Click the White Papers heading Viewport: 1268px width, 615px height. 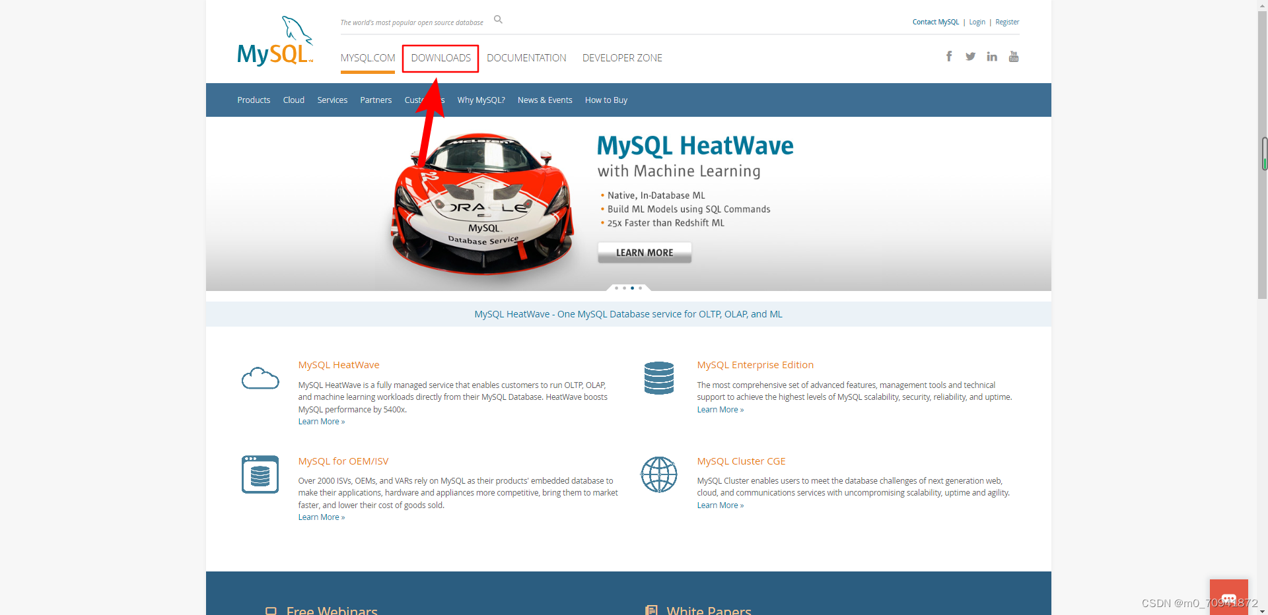click(709, 610)
